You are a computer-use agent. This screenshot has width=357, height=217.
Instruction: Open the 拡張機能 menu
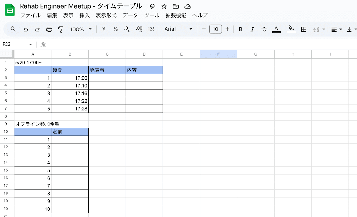(x=176, y=15)
